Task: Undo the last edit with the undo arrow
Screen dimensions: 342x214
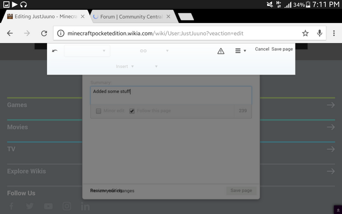Action: click(x=55, y=51)
